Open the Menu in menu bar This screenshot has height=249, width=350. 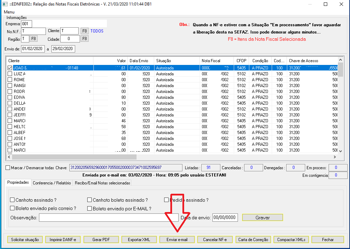tap(9, 12)
